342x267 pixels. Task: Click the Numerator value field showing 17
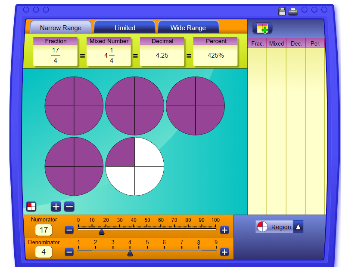tap(44, 230)
